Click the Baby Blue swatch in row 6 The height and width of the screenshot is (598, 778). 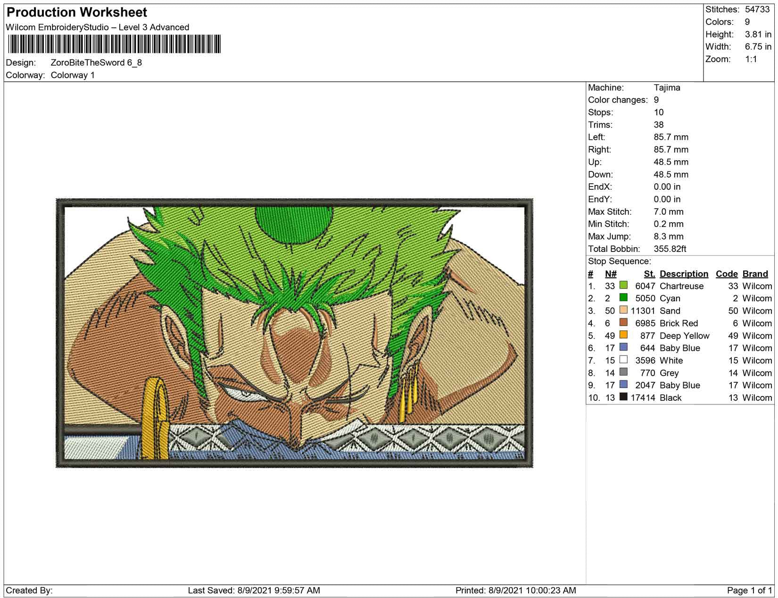(623, 347)
